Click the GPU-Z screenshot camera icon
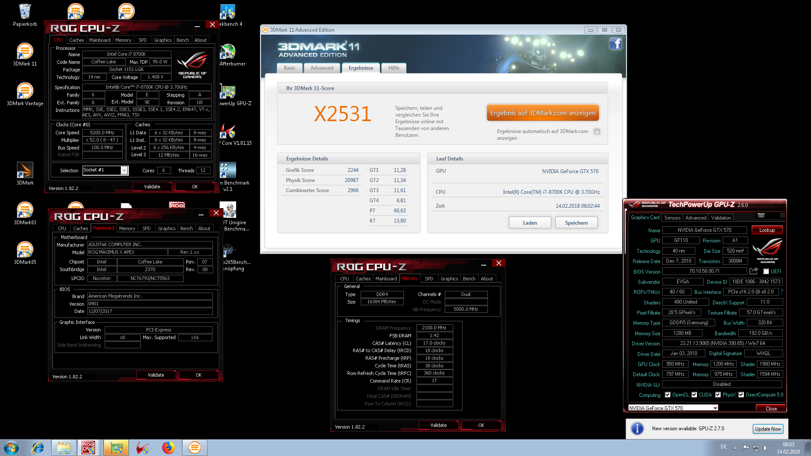This screenshot has height=456, width=811. tap(761, 215)
